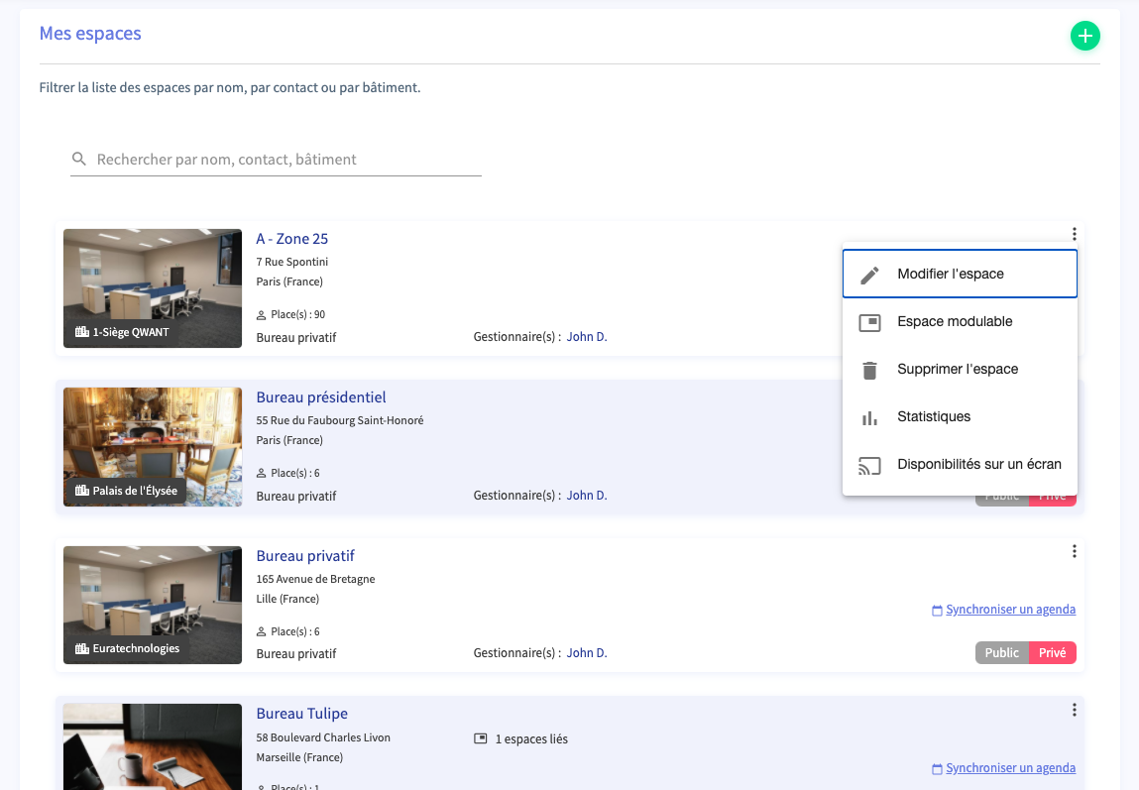Open the John D. gestionnaire link
This screenshot has height=790, width=1139.
click(x=586, y=336)
